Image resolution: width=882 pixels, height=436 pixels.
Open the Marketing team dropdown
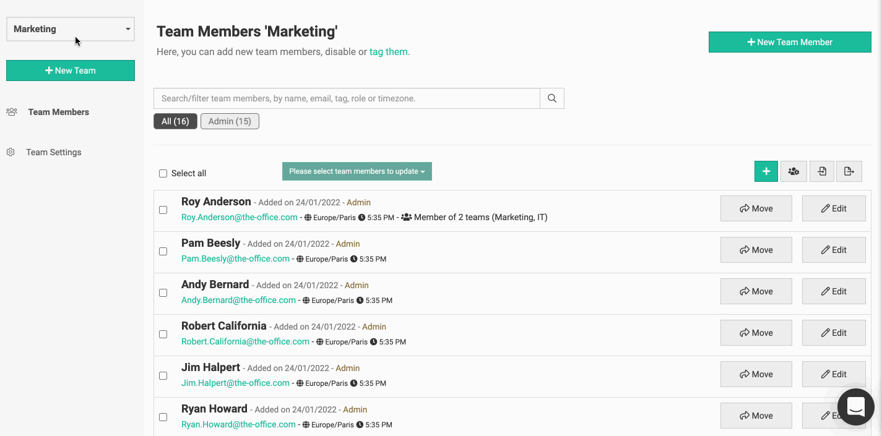coord(71,29)
